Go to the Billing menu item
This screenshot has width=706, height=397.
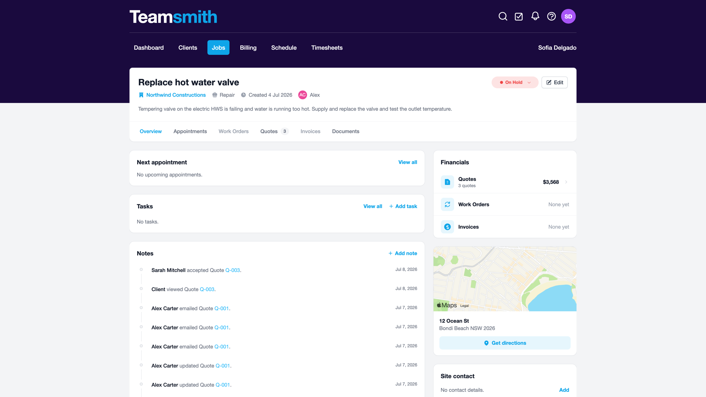(248, 48)
